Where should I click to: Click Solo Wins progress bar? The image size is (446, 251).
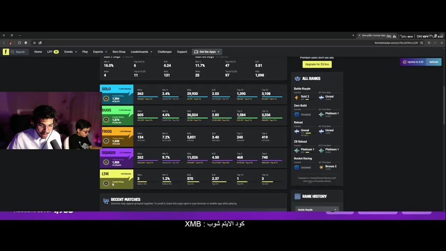(147, 97)
